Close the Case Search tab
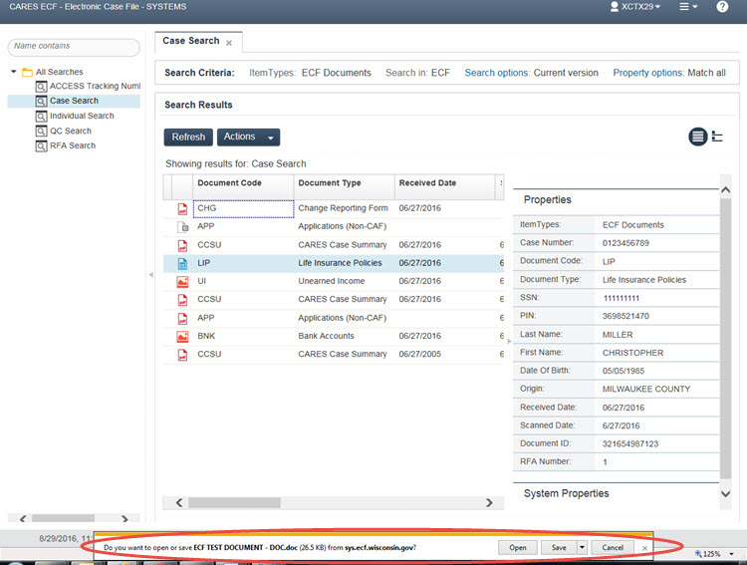This screenshot has width=747, height=565. click(229, 43)
